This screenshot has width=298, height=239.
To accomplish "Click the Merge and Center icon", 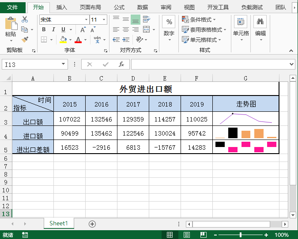I will click(147, 29).
